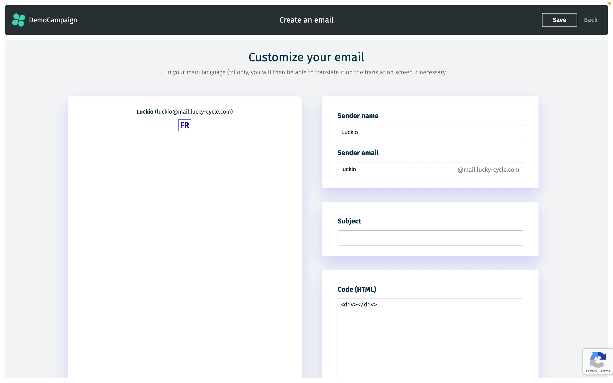Go back using the Back link

click(590, 20)
